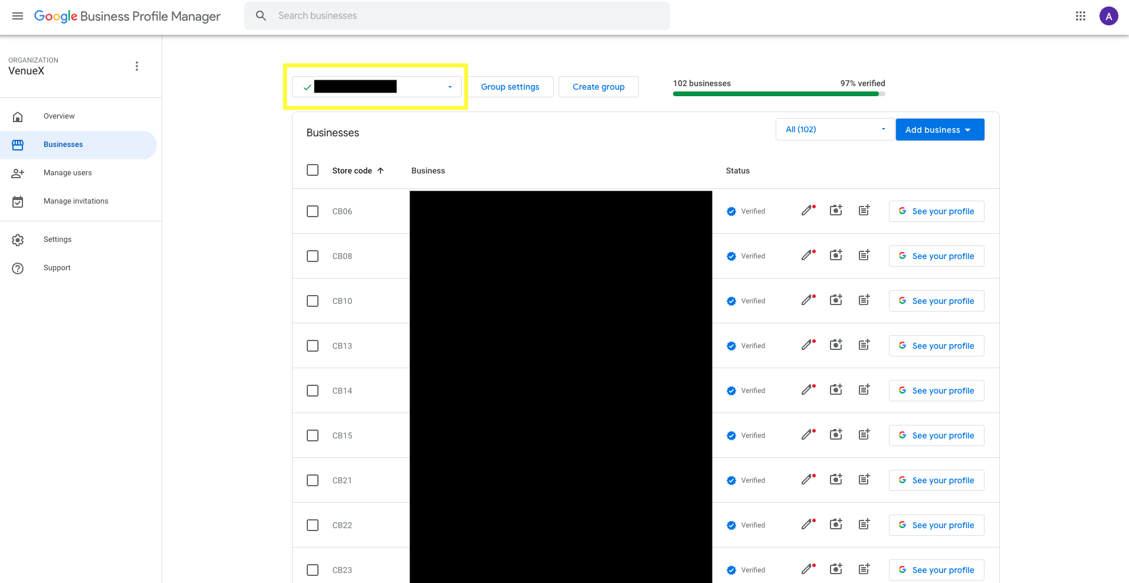Tick the checkbox next to CB22
1129x583 pixels.
point(312,525)
